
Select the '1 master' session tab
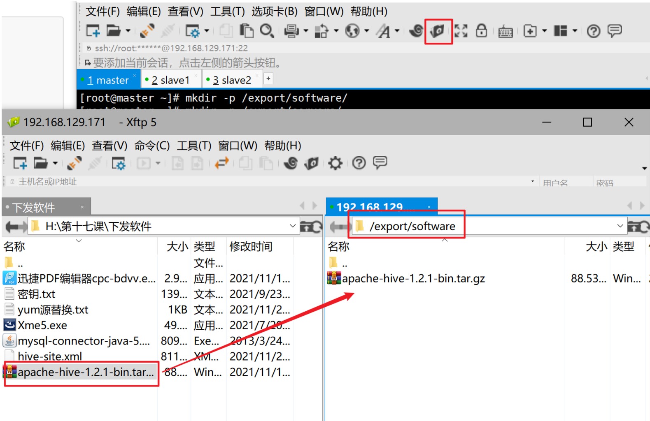coord(108,80)
